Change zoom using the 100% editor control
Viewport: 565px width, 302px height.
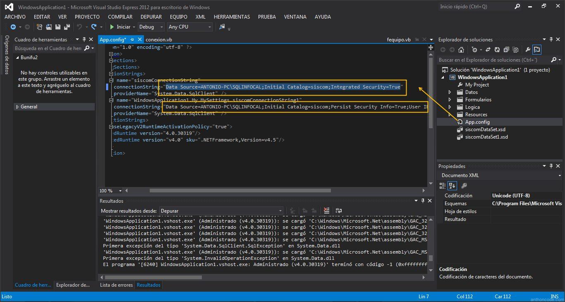coord(110,190)
